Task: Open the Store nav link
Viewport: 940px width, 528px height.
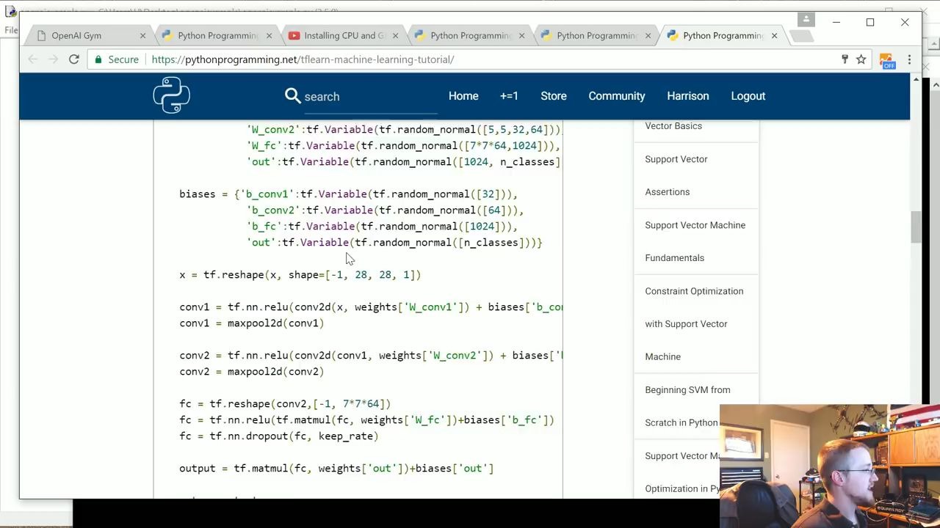Action: 554,96
